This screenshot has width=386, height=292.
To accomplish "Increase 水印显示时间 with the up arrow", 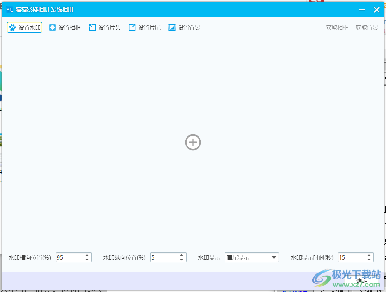I will coord(369,255).
